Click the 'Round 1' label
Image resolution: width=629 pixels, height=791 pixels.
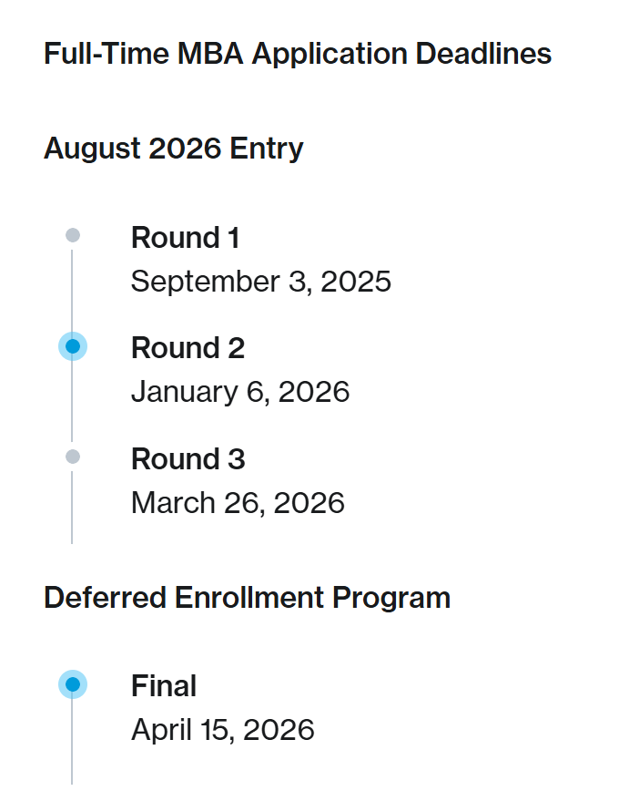click(x=185, y=238)
